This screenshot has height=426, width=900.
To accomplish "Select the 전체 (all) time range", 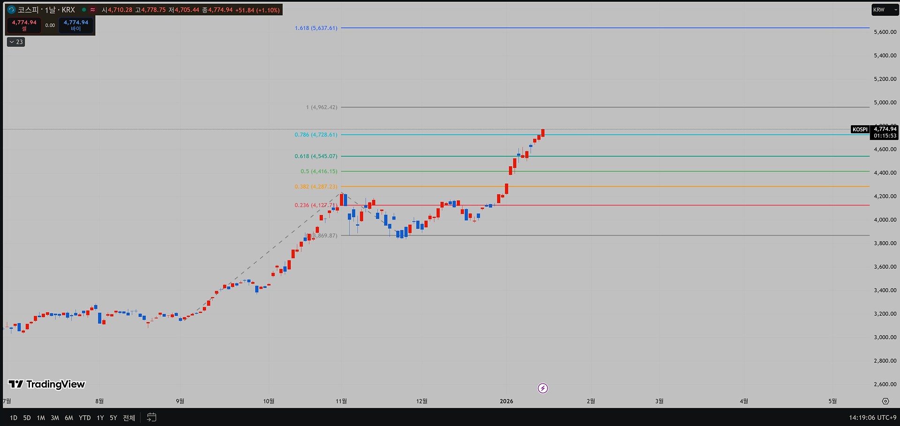I will click(x=129, y=418).
